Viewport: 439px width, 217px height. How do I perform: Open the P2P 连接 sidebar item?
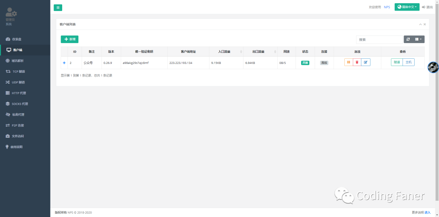pos(25,125)
